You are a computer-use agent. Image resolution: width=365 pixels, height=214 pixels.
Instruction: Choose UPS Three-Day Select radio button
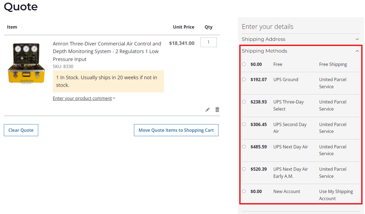pyautogui.click(x=244, y=102)
